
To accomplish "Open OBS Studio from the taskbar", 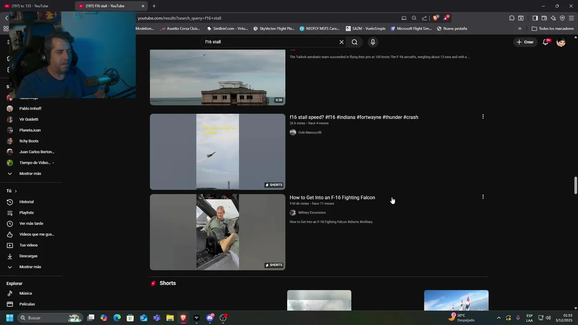I will point(223,318).
